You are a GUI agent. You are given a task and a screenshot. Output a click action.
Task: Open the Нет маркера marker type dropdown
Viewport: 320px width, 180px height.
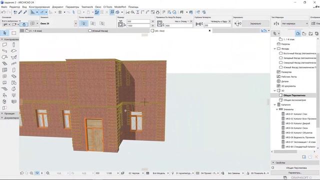294,23
